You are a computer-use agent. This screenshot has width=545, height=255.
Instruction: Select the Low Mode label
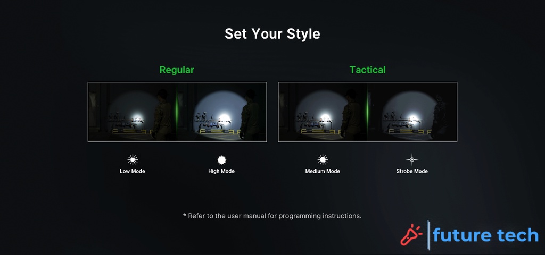(133, 172)
